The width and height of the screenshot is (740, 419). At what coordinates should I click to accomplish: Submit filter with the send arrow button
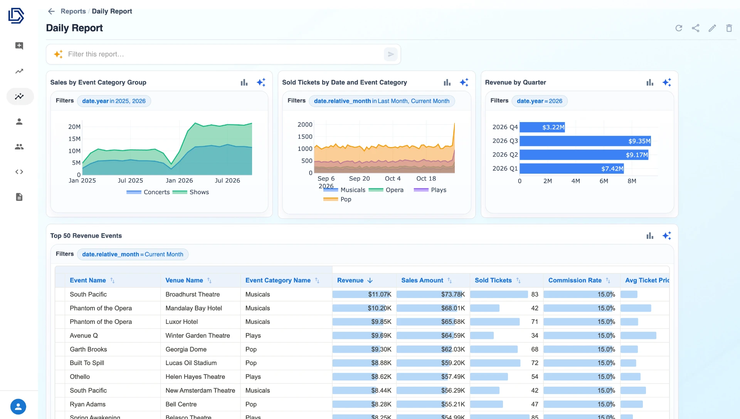tap(390, 54)
